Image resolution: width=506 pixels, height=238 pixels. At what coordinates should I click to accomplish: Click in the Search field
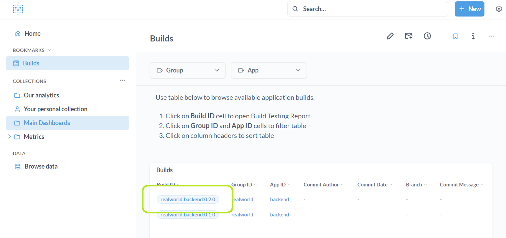371,9
